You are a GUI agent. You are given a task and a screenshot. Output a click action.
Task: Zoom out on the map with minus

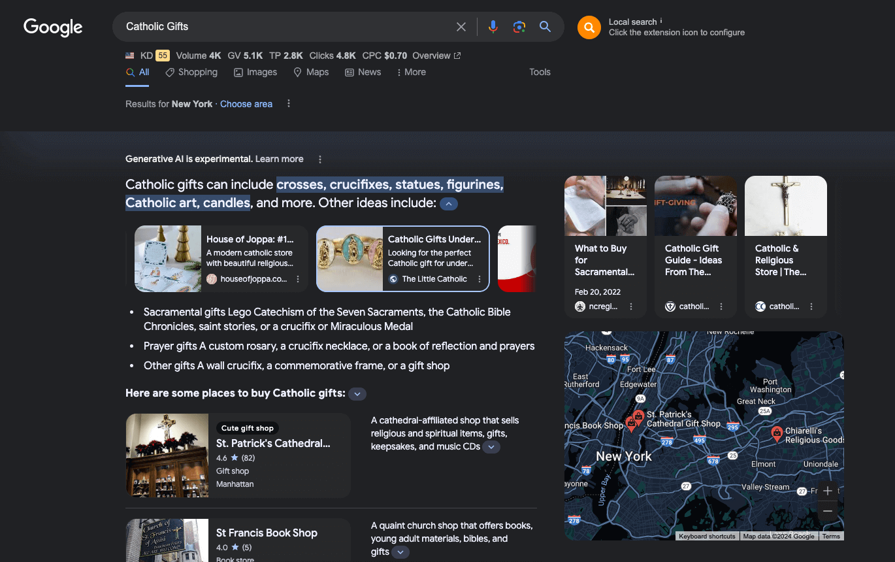tap(828, 511)
